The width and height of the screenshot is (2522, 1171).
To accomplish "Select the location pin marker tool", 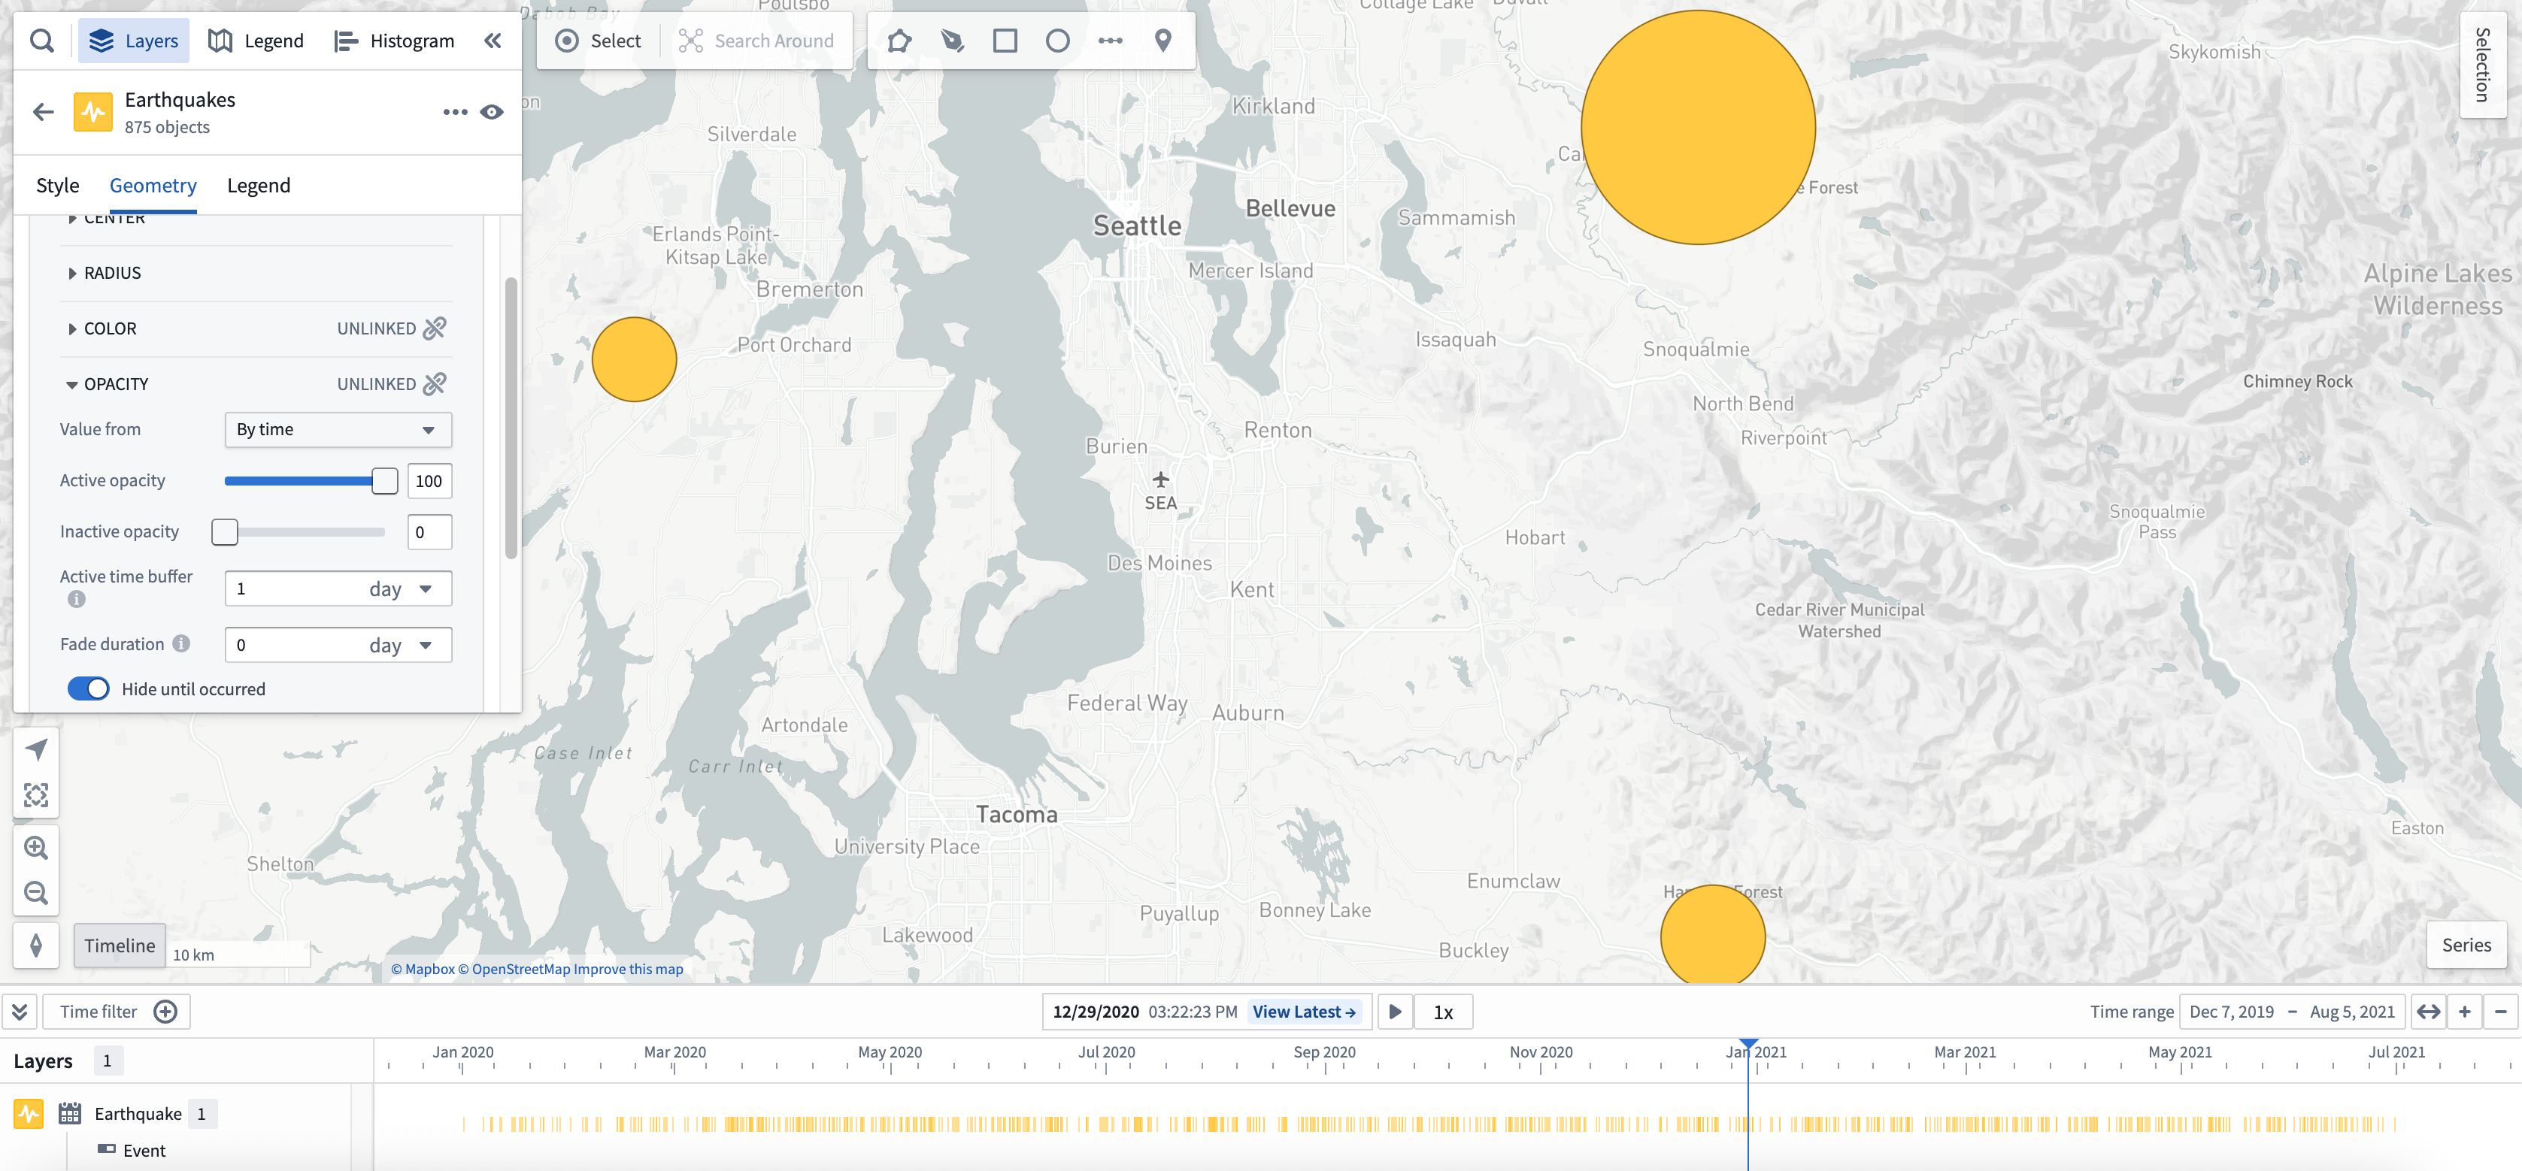I will pyautogui.click(x=1163, y=41).
